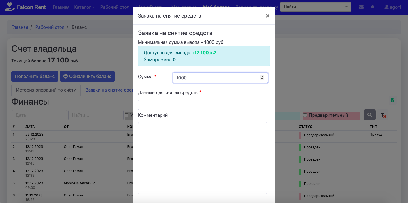Focus the Данные для снятия средств field
This screenshot has width=408, height=203.
203,105
